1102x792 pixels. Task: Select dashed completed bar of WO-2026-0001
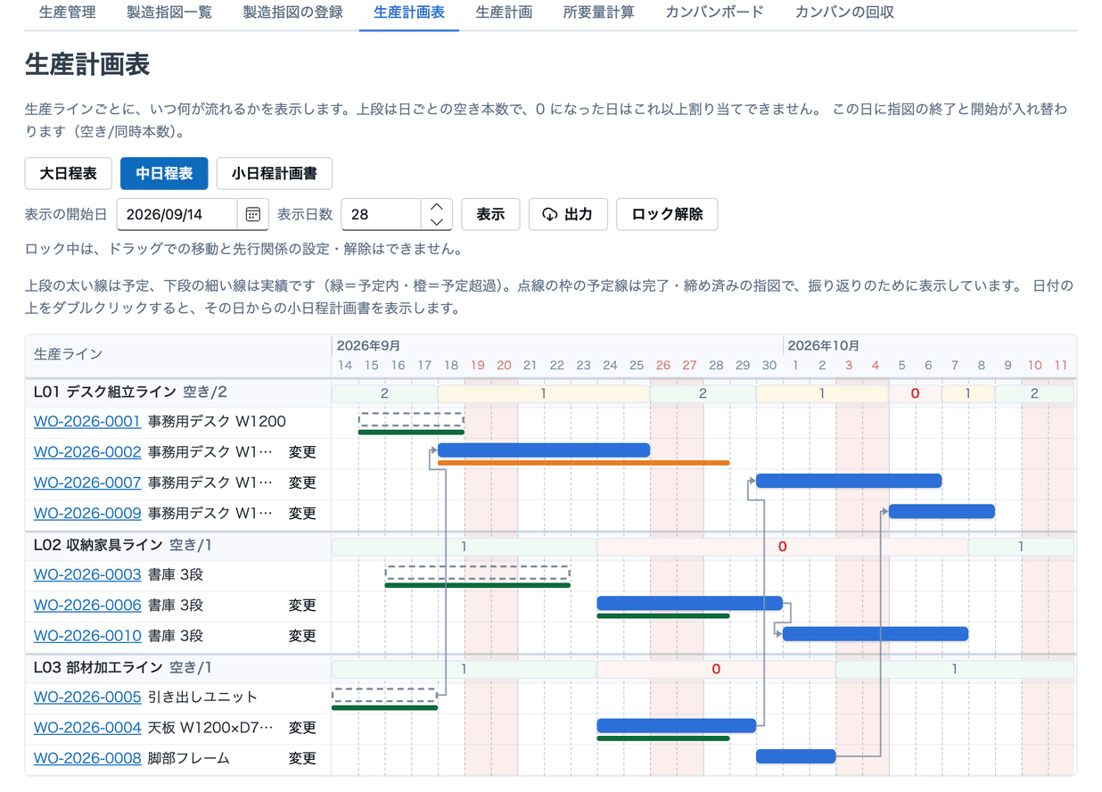[411, 420]
